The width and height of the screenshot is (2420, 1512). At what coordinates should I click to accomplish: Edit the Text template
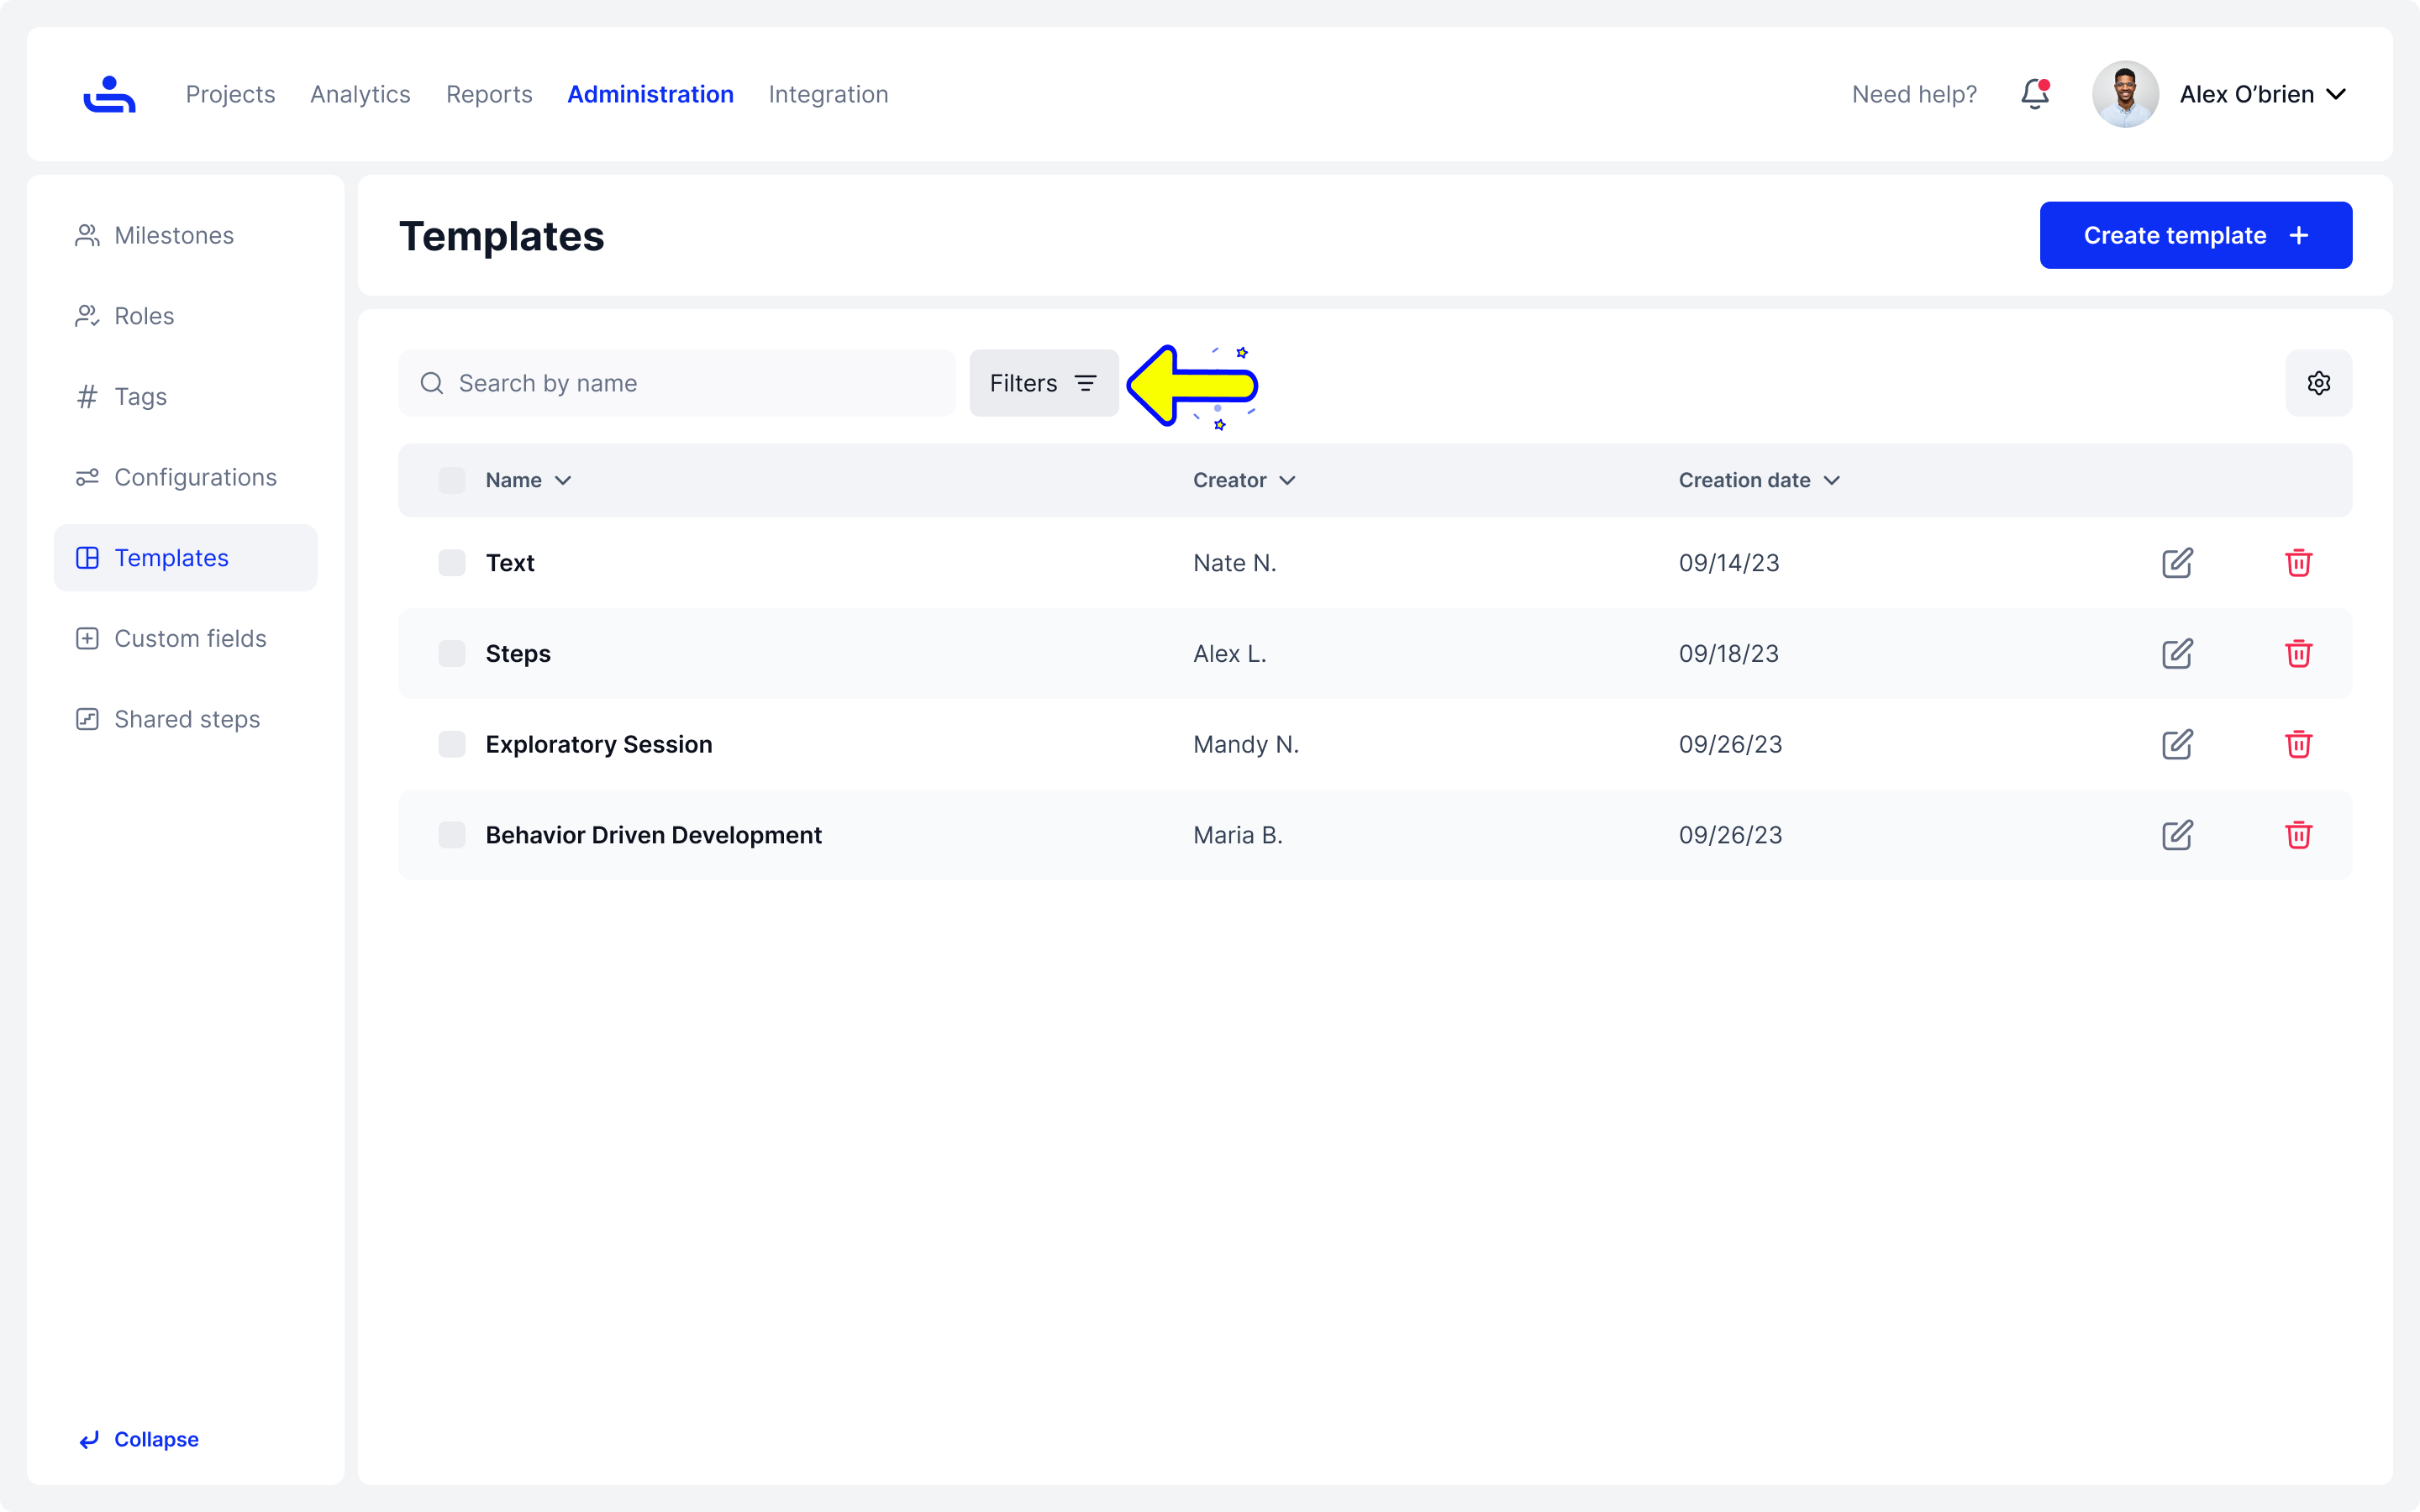(x=2176, y=563)
